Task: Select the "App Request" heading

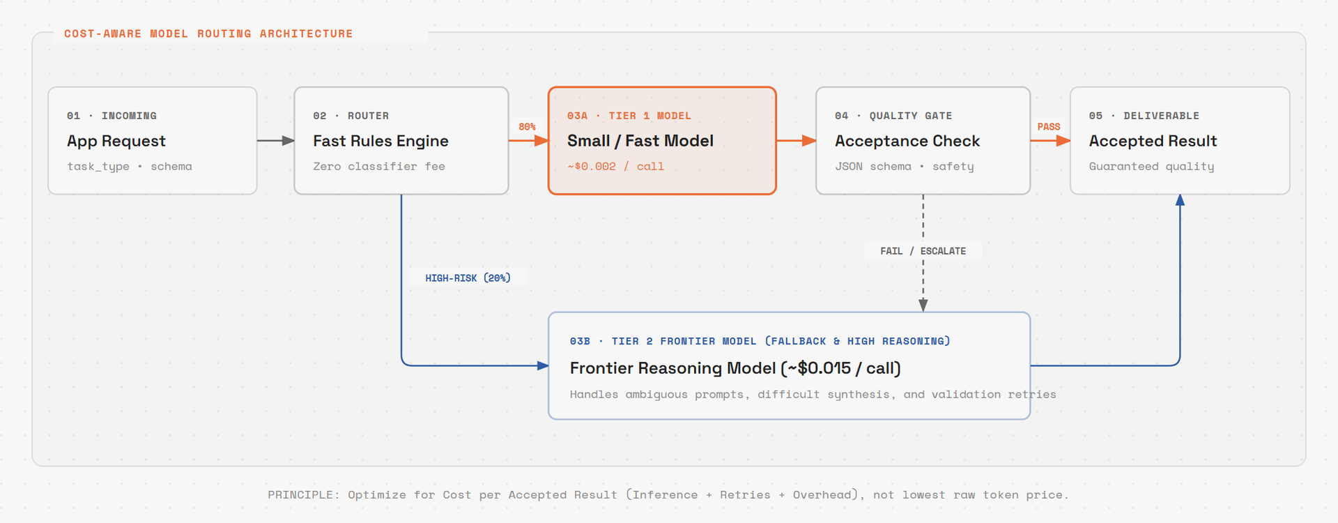Action: (116, 141)
